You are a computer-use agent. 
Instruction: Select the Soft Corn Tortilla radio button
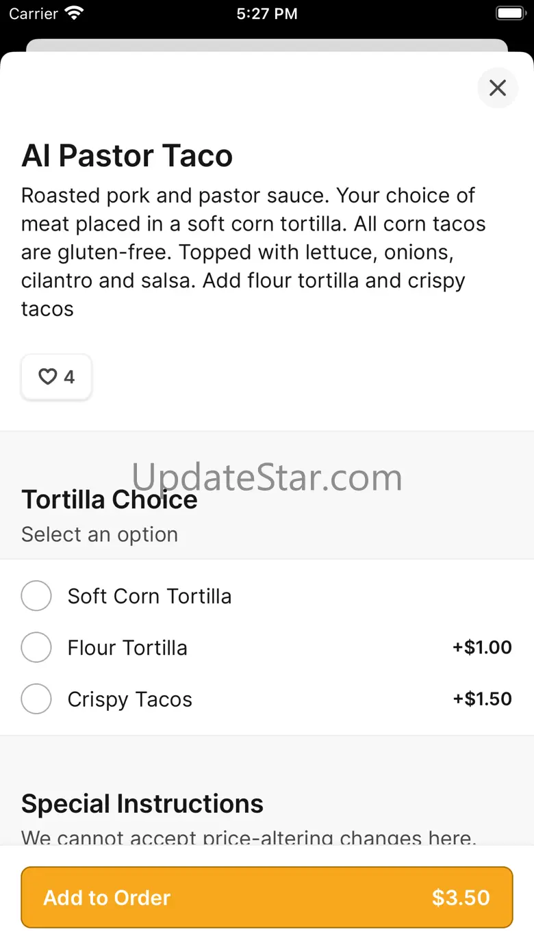coord(36,596)
